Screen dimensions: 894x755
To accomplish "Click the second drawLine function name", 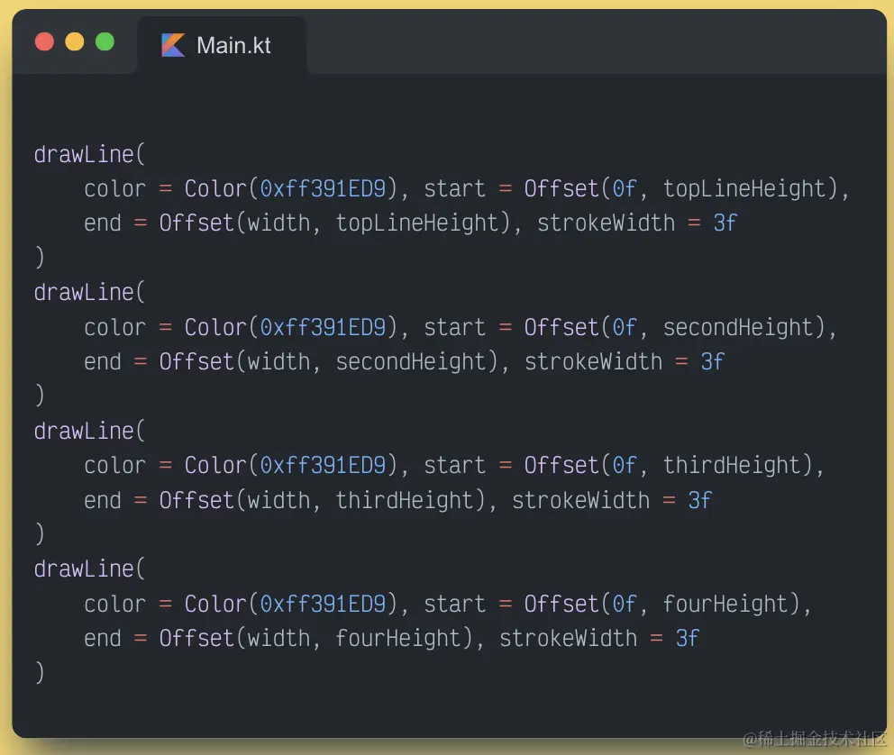I will click(84, 293).
